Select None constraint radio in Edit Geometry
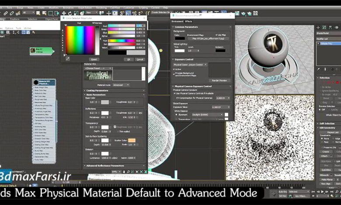This screenshot has width=341, height=205. pos(322,139)
